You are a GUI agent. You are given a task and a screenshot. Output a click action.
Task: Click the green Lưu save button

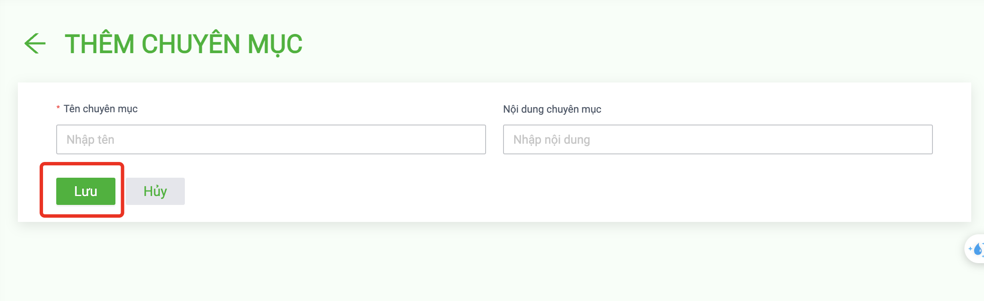(86, 191)
